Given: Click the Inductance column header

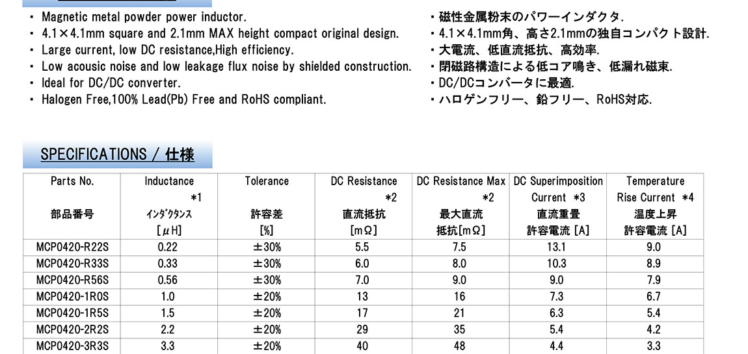Looking at the screenshot, I should 169,181.
